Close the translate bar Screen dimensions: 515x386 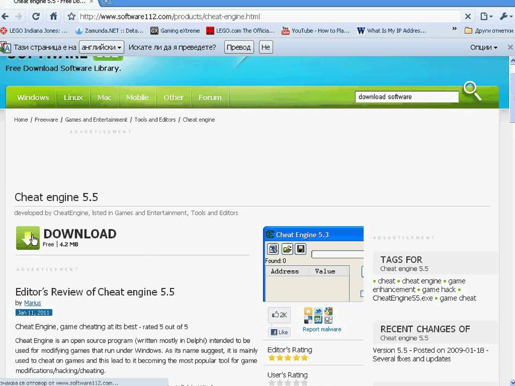[510, 47]
